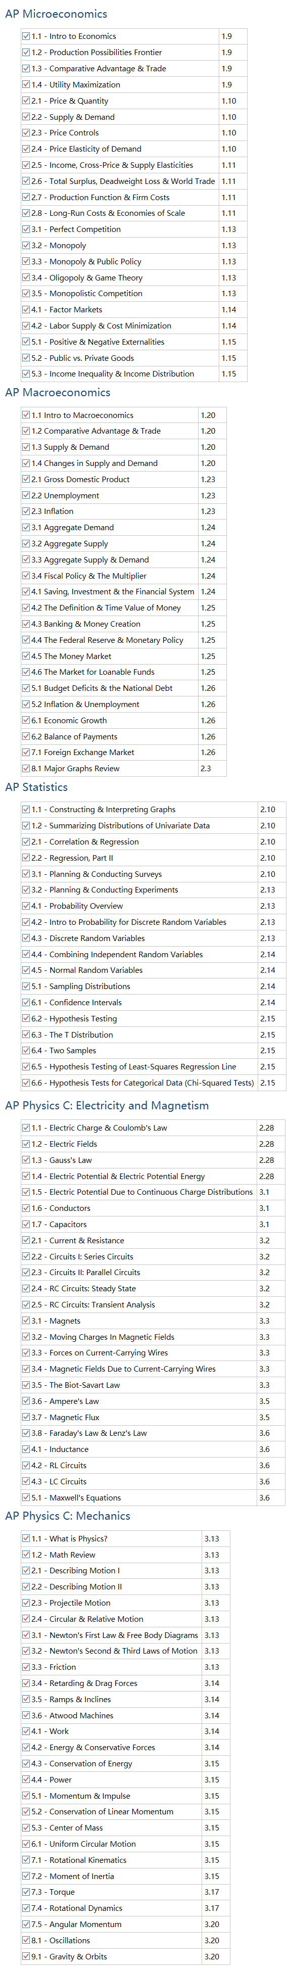Uncheck 2.3 - Projectile Motion checkbox
288x1970 pixels.
27,1603
